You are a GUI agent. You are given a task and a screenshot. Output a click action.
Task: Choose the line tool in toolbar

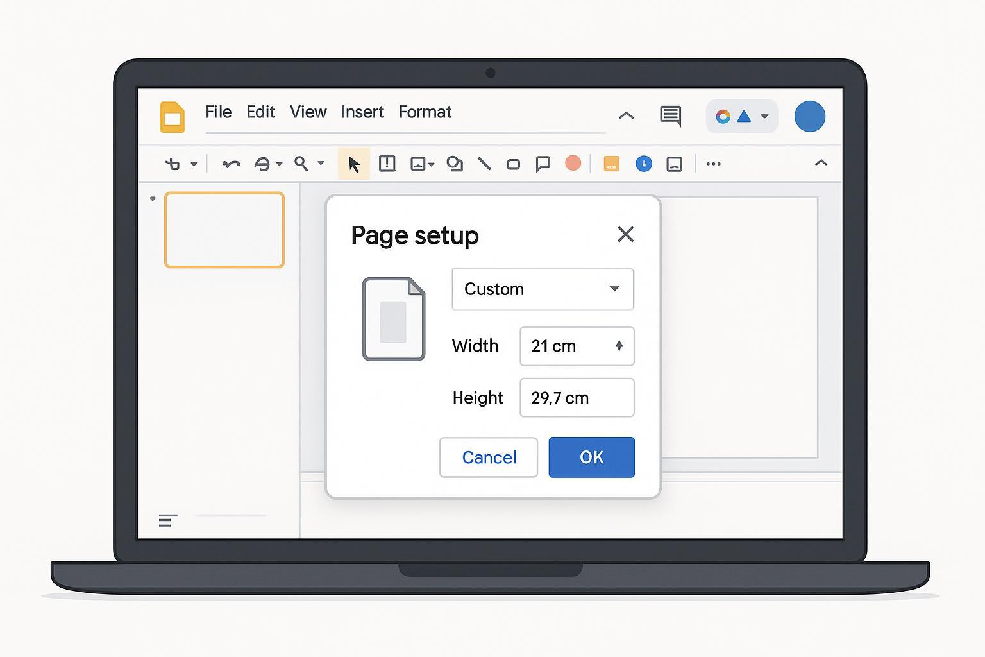(x=484, y=164)
